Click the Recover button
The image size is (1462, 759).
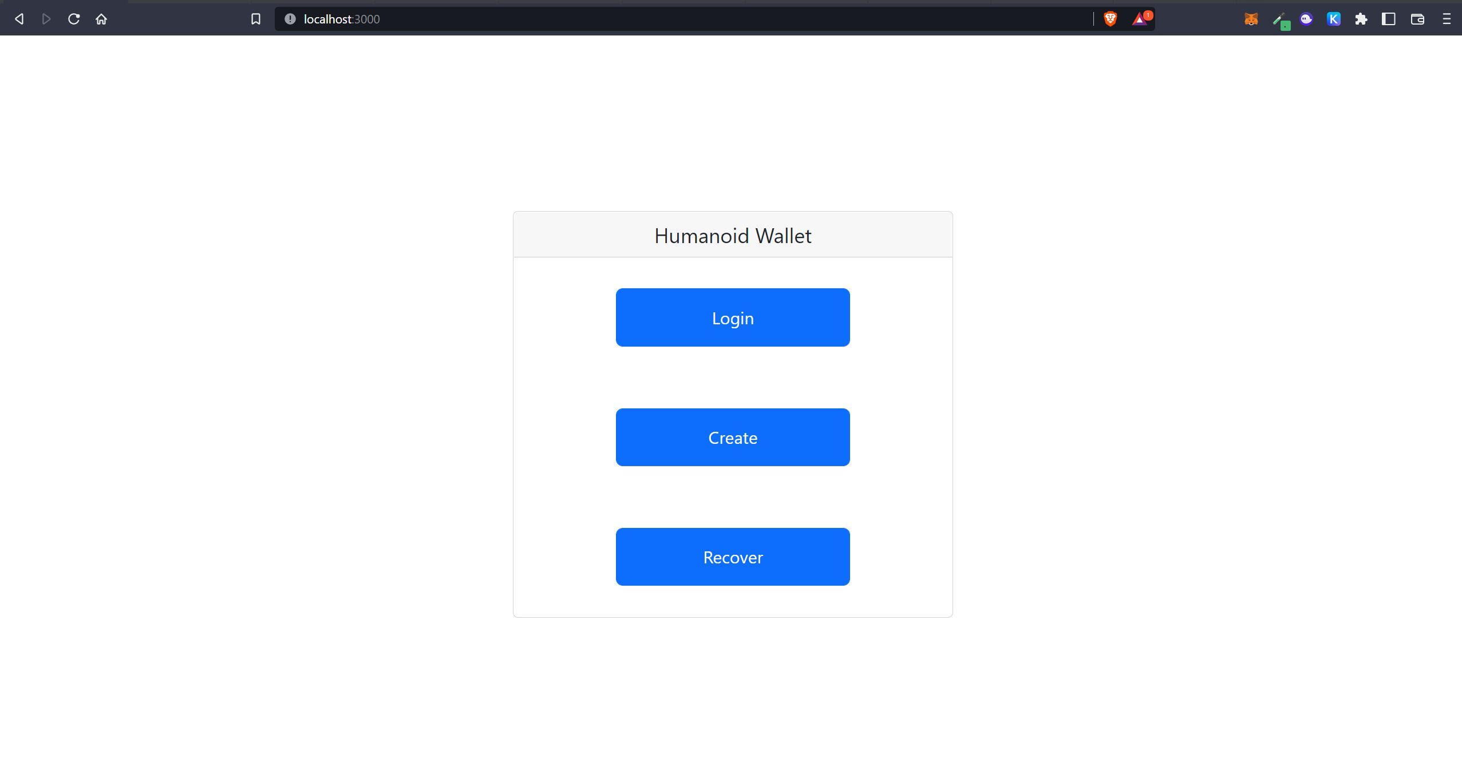tap(733, 557)
